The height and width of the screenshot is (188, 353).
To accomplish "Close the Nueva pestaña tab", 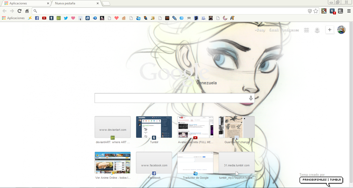I will [98, 3].
